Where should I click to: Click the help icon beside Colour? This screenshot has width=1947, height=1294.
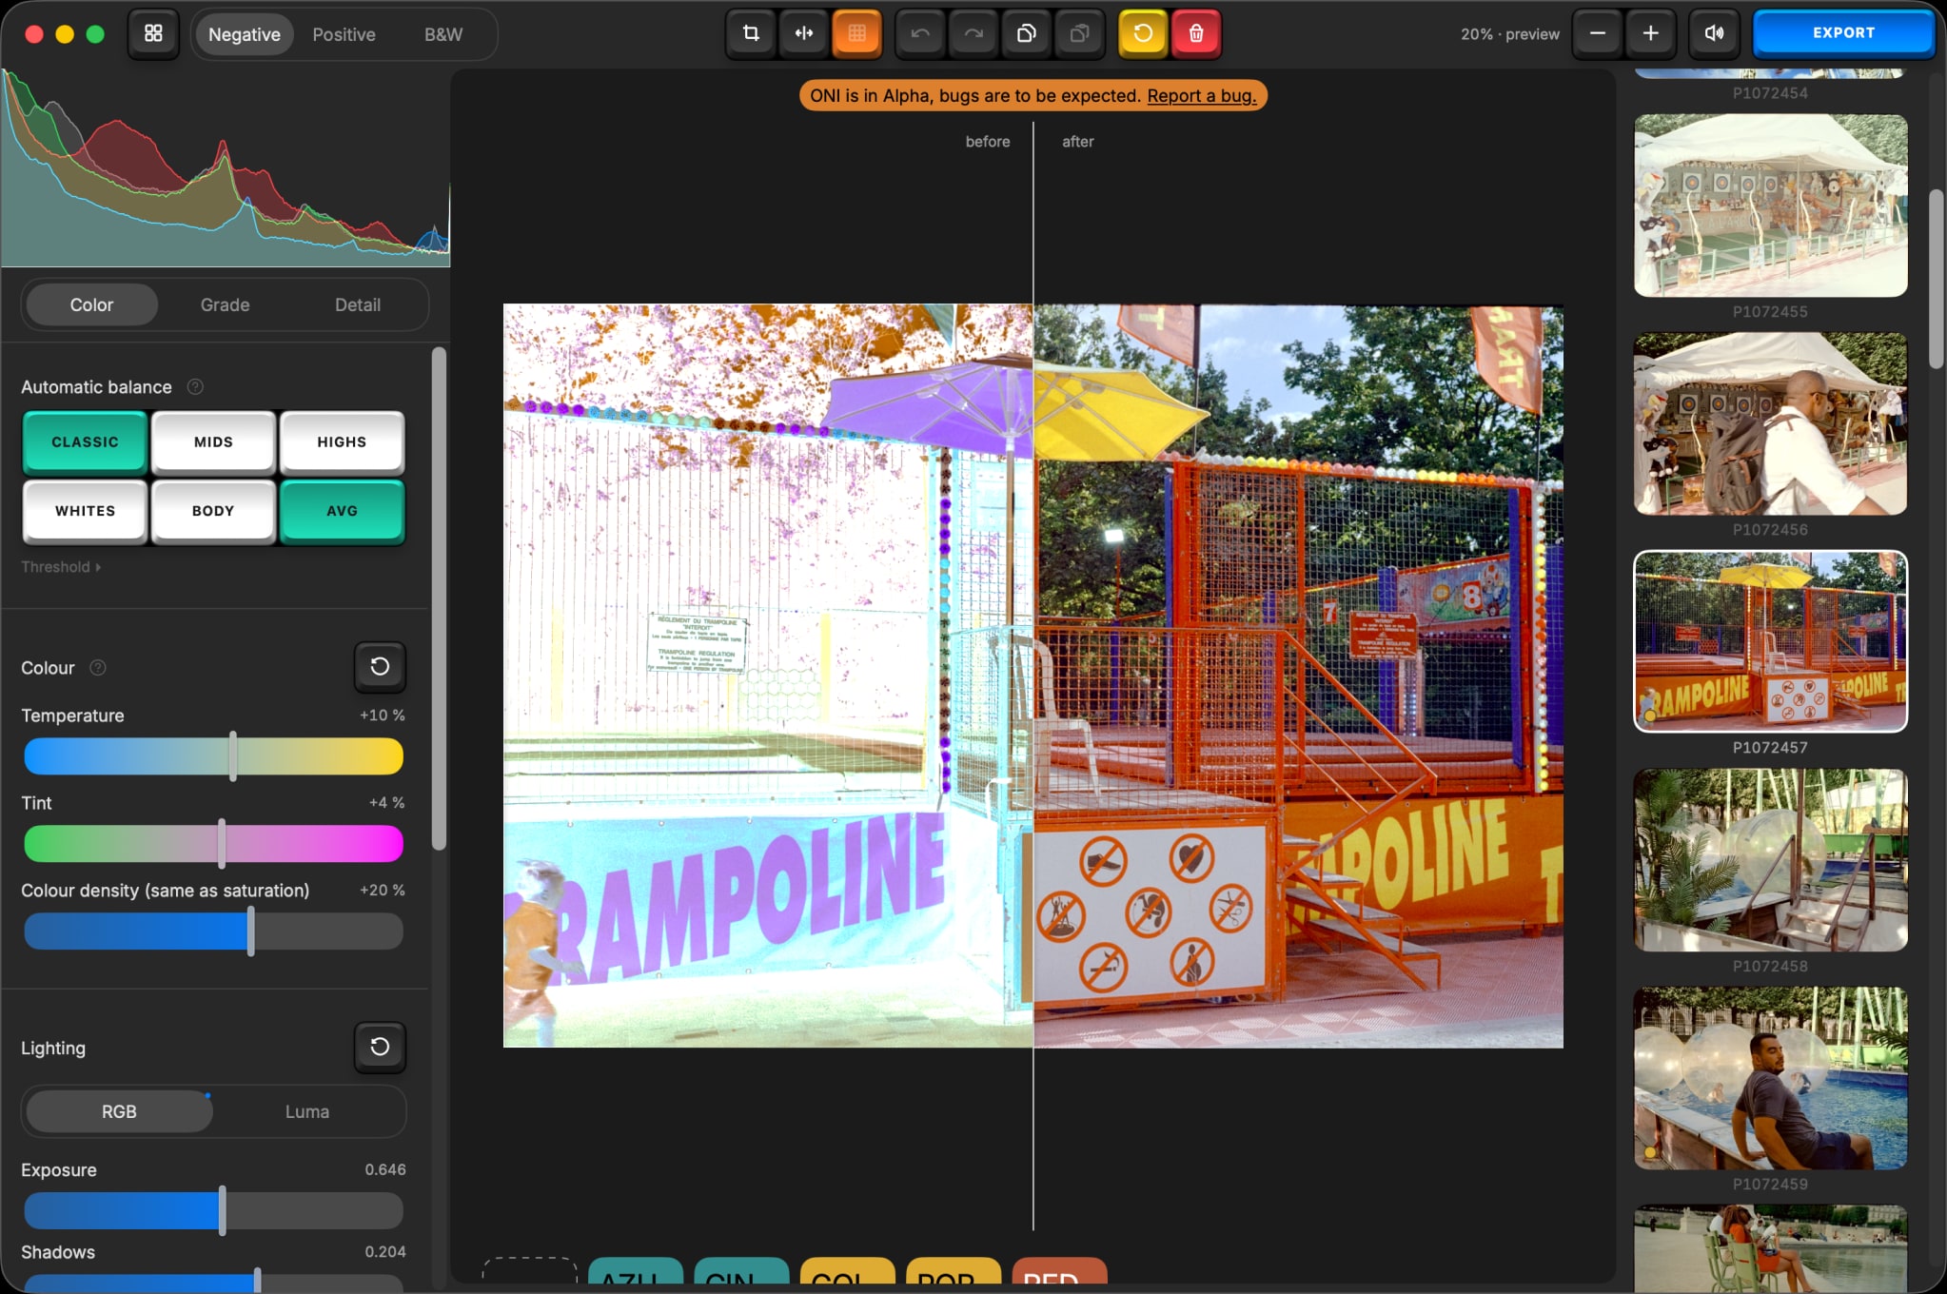point(98,668)
